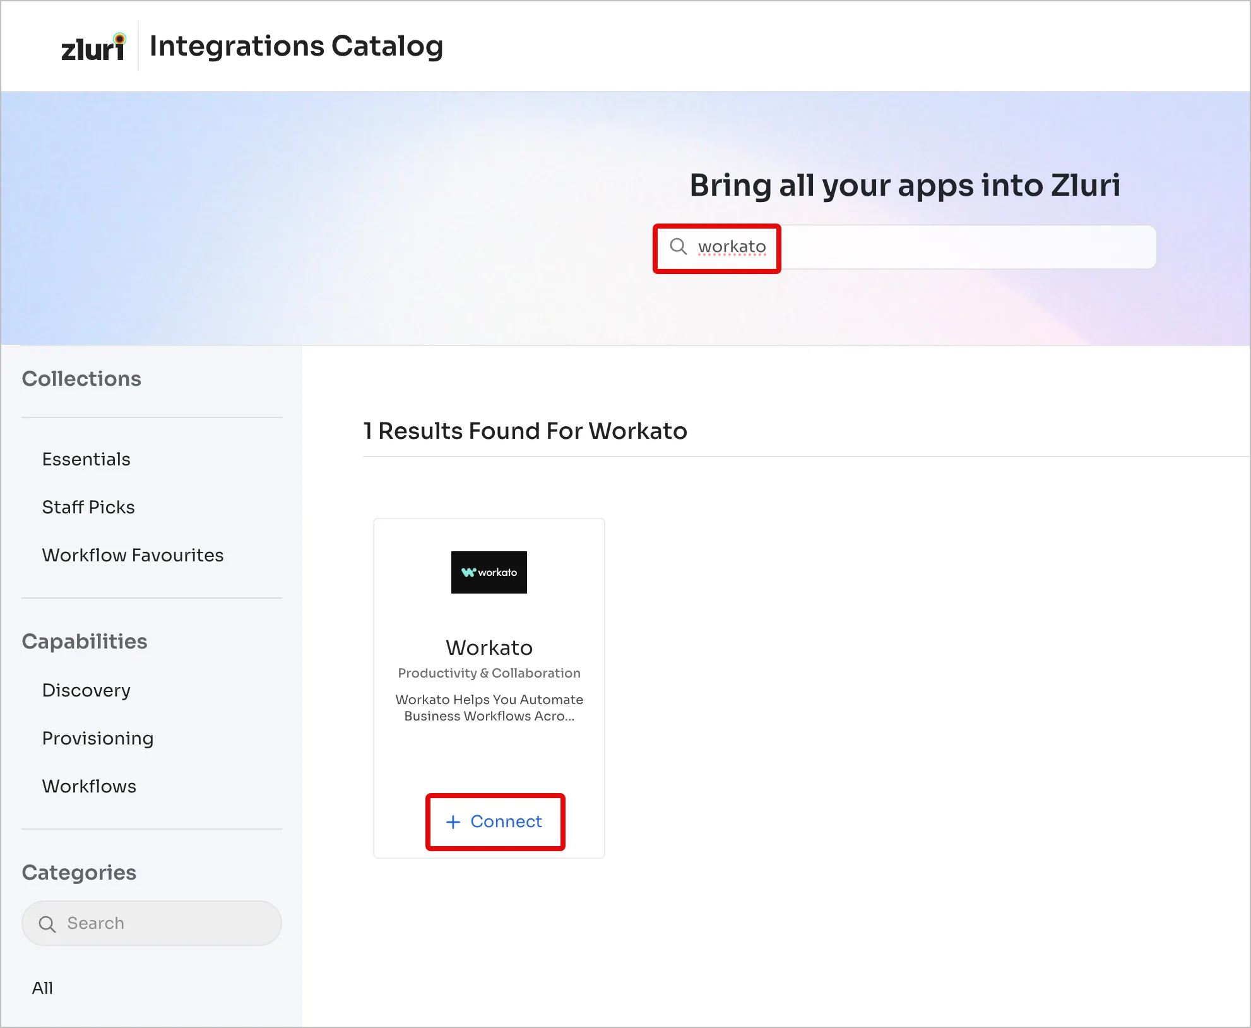Filter by Provisioning capability
Viewport: 1251px width, 1028px height.
98,738
